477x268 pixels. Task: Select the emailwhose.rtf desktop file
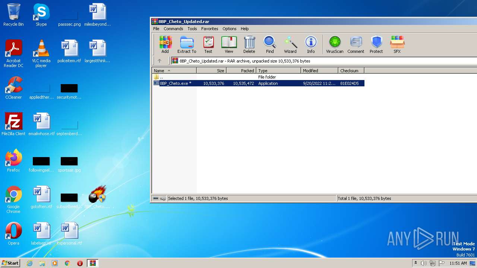pos(41,124)
